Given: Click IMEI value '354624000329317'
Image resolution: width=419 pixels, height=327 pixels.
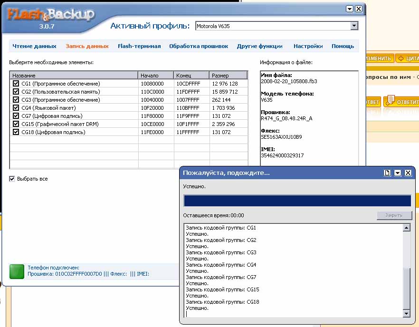Looking at the screenshot, I should tap(282, 155).
